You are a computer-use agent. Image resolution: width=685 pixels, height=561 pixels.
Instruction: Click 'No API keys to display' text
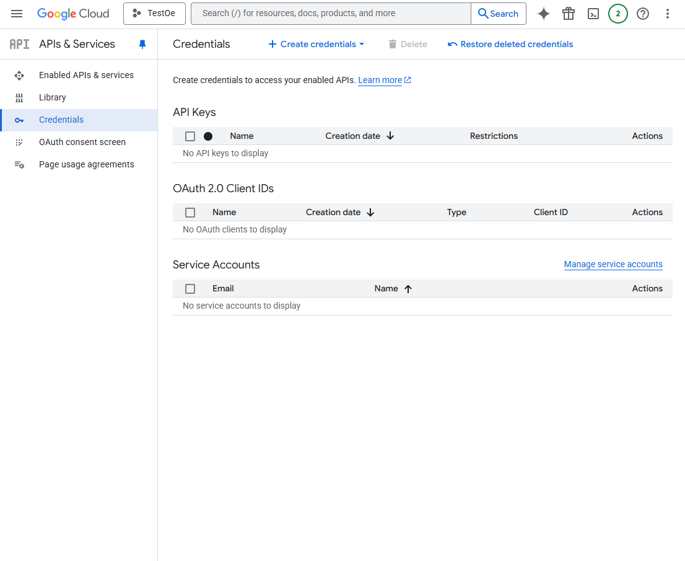(x=225, y=154)
